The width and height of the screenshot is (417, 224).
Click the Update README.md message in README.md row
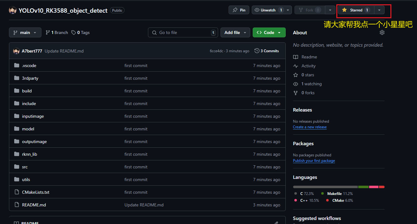pos(144,205)
